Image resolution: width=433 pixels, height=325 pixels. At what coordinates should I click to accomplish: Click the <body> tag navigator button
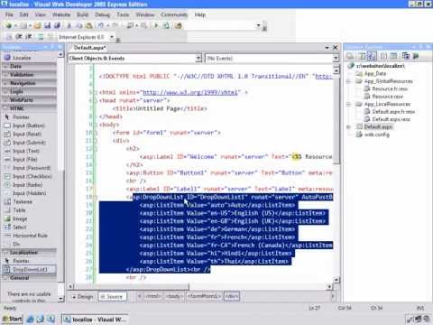click(173, 296)
